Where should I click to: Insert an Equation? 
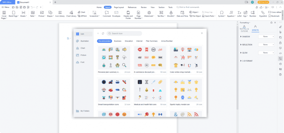[231, 14]
